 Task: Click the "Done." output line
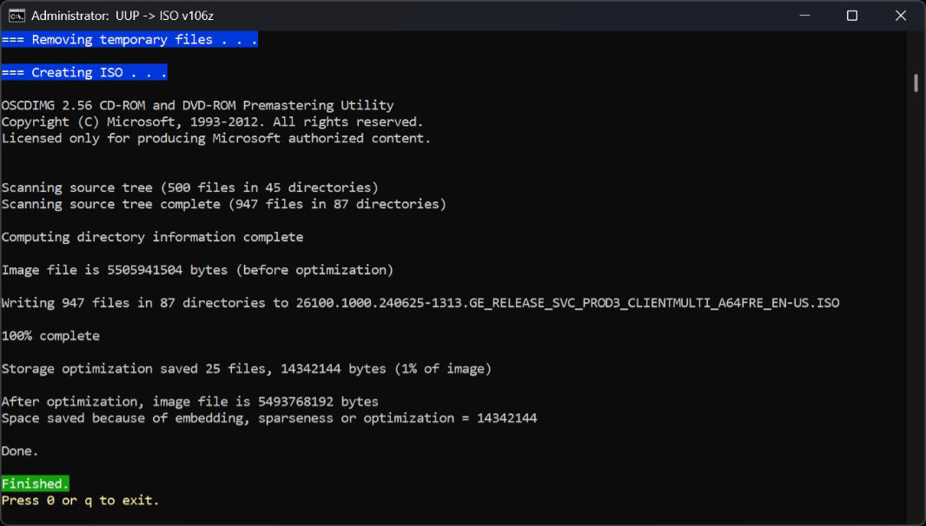click(20, 451)
